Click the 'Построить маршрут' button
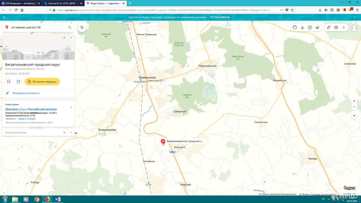Image resolution: width=361 pixels, height=203 pixels. point(42,81)
